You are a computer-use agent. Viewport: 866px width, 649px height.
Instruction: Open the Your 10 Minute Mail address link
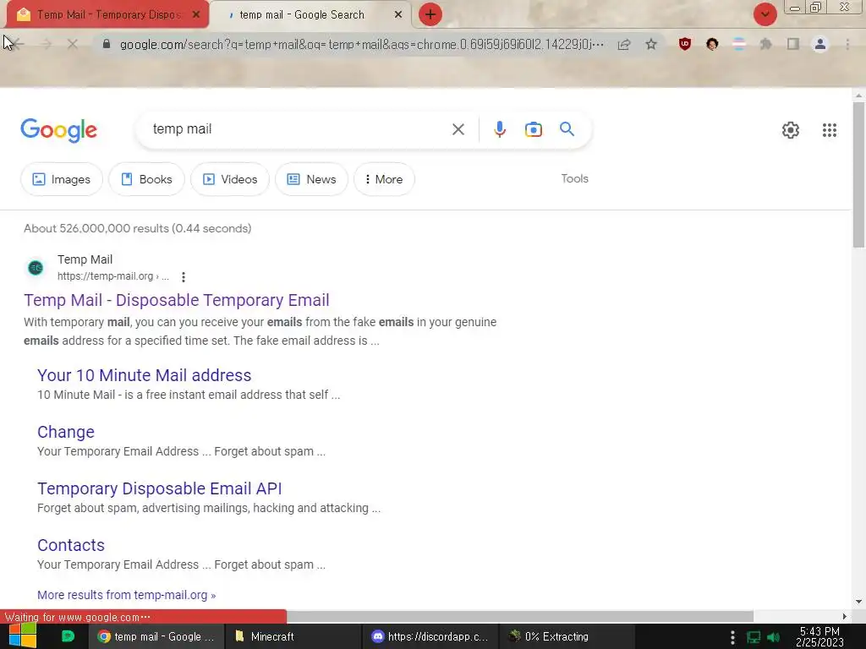click(144, 375)
